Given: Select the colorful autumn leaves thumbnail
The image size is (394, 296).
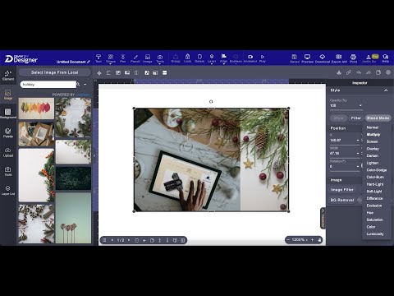Looking at the screenshot, I should click(36, 109).
